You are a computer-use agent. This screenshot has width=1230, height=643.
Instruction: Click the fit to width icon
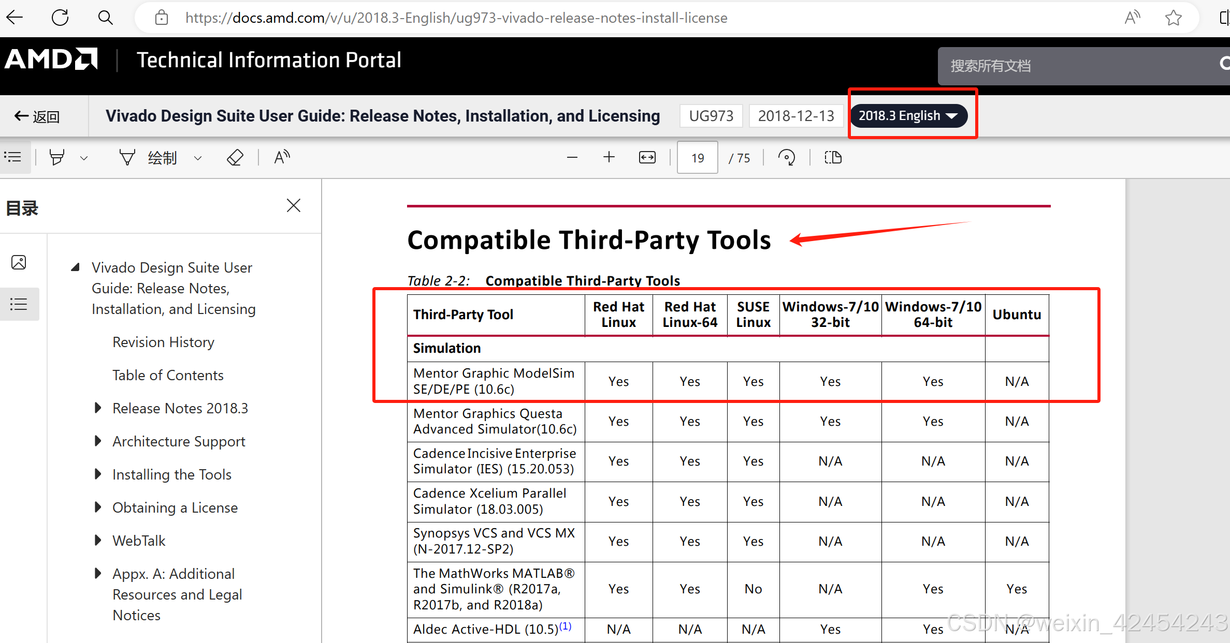pyautogui.click(x=647, y=157)
